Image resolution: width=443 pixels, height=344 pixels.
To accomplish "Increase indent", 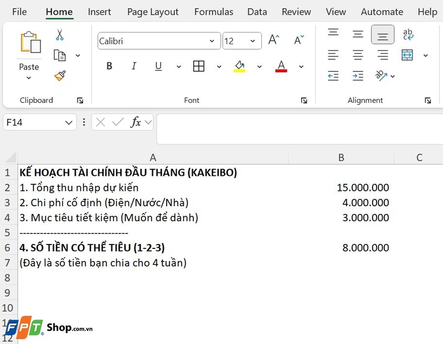I will 358,76.
